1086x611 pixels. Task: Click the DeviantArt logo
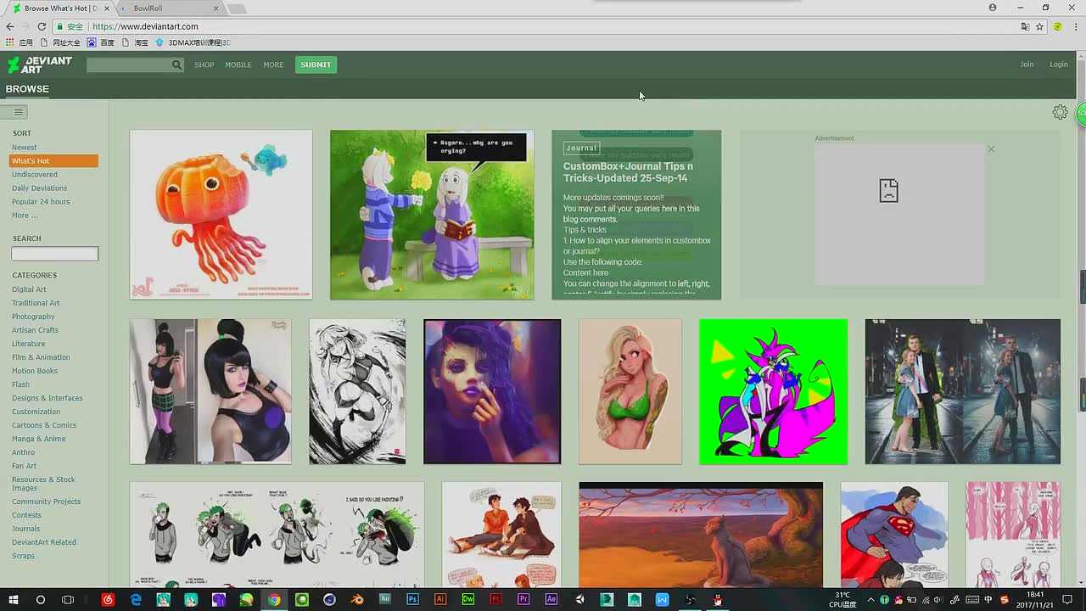pyautogui.click(x=40, y=64)
